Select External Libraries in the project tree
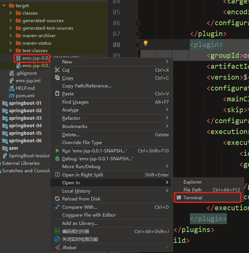The image size is (249, 253). tap(21, 163)
